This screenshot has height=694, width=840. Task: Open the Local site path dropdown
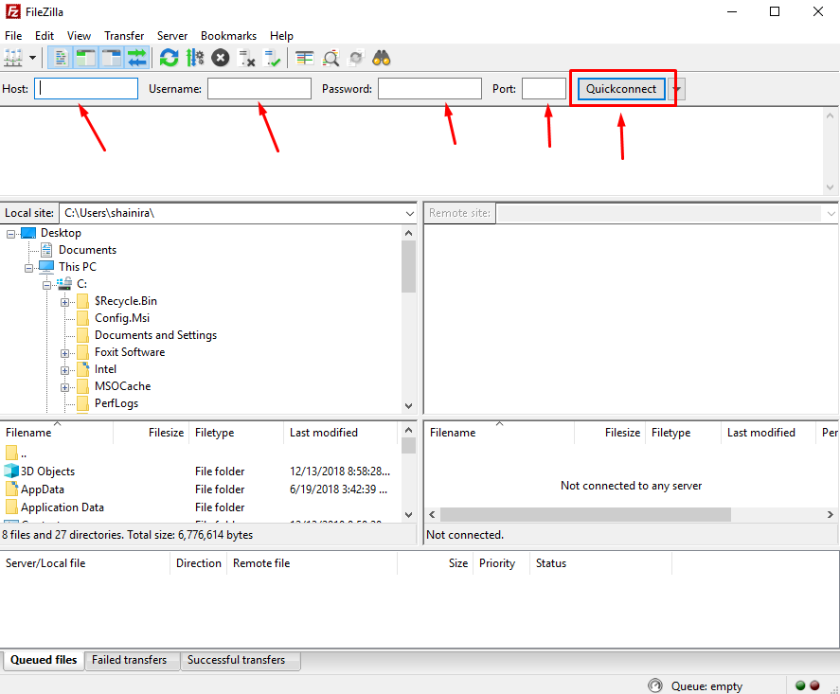(x=409, y=213)
